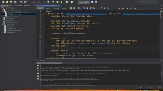The width and height of the screenshot is (163, 91).
Task: Click the Redo arrow icon
Action: (x=25, y=2)
